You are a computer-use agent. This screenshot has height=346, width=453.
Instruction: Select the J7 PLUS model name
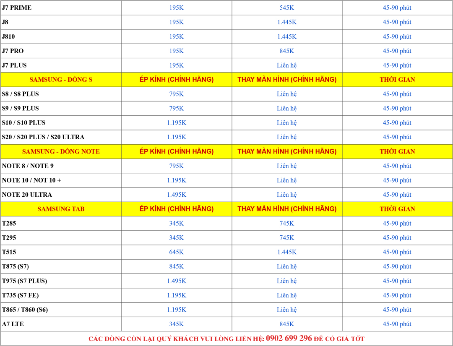point(14,65)
